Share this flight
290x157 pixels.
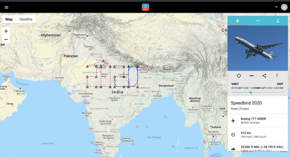(x=264, y=76)
